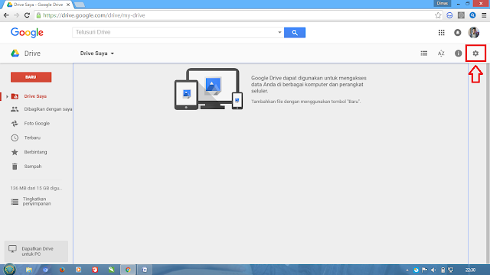Switch to list view
Image resolution: width=490 pixels, height=275 pixels.
(x=423, y=53)
